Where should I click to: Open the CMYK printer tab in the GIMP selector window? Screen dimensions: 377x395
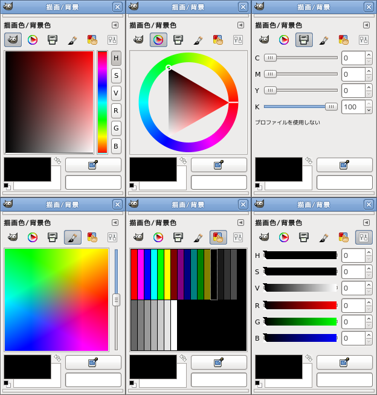[x=53, y=40]
